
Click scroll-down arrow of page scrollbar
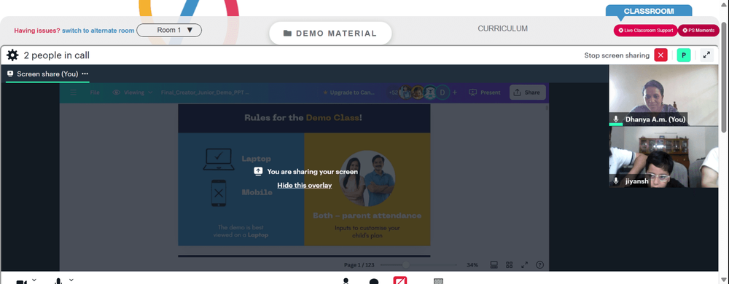(x=725, y=280)
